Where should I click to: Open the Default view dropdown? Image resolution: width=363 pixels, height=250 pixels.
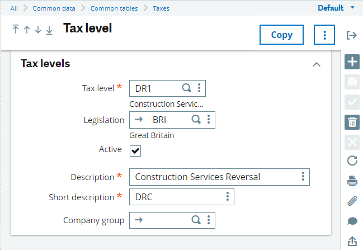click(x=336, y=8)
